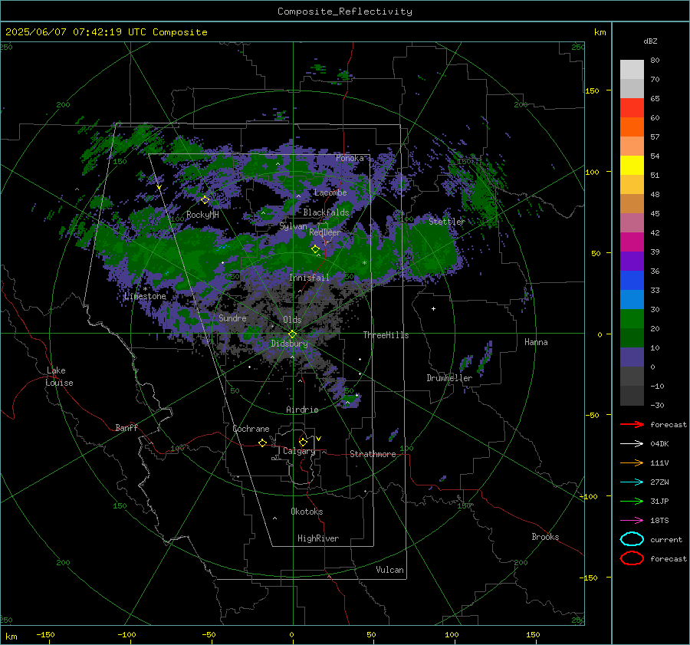Viewport: 690px width, 645px height.
Task: Click the Ponoka city label
Action: pos(350,158)
